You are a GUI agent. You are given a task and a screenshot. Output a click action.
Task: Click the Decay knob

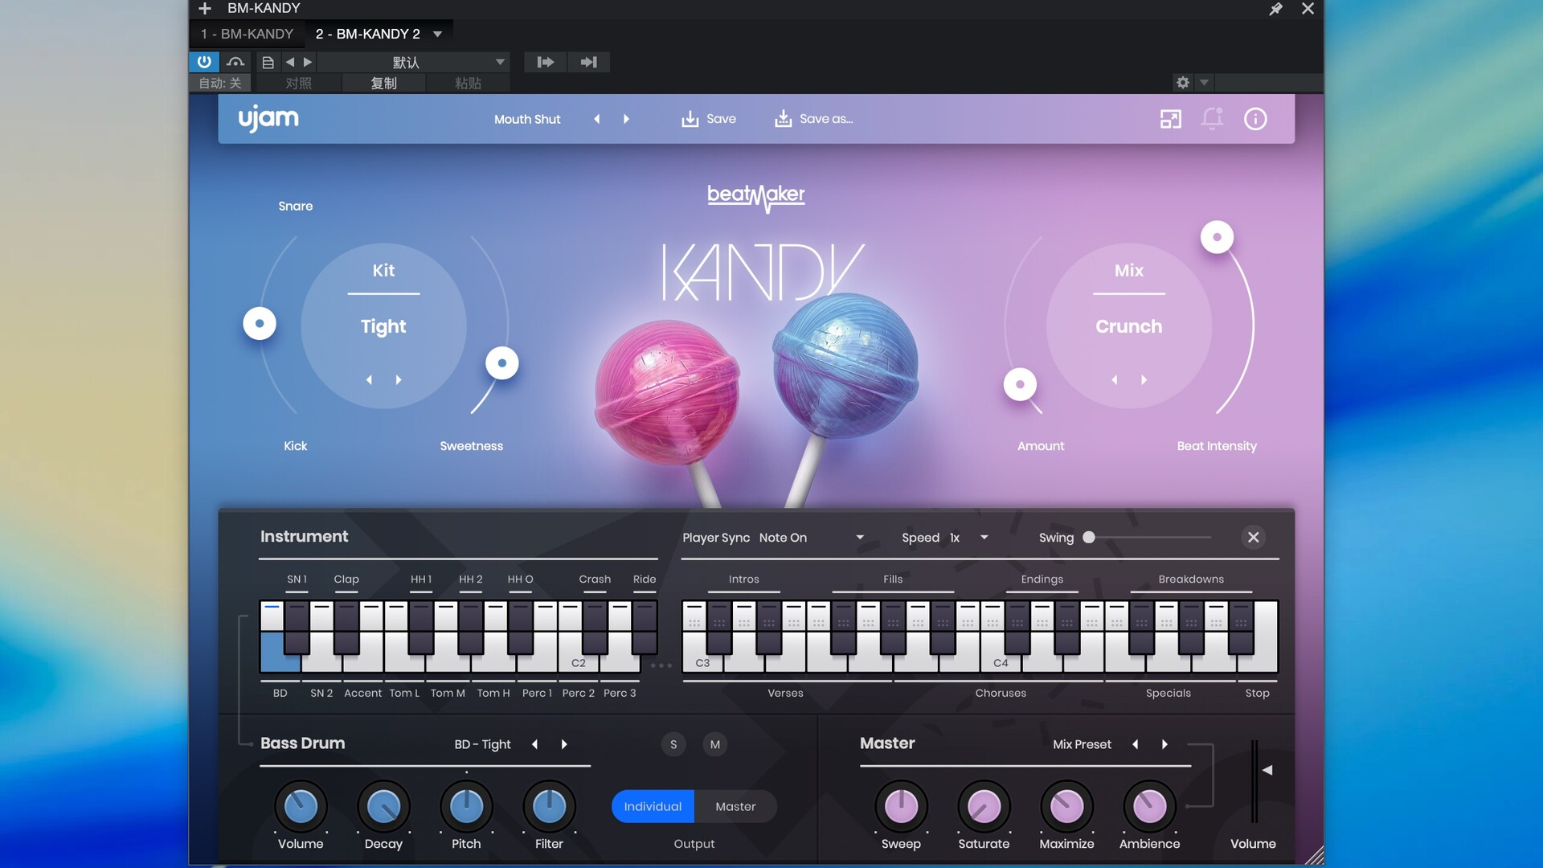[x=383, y=806]
